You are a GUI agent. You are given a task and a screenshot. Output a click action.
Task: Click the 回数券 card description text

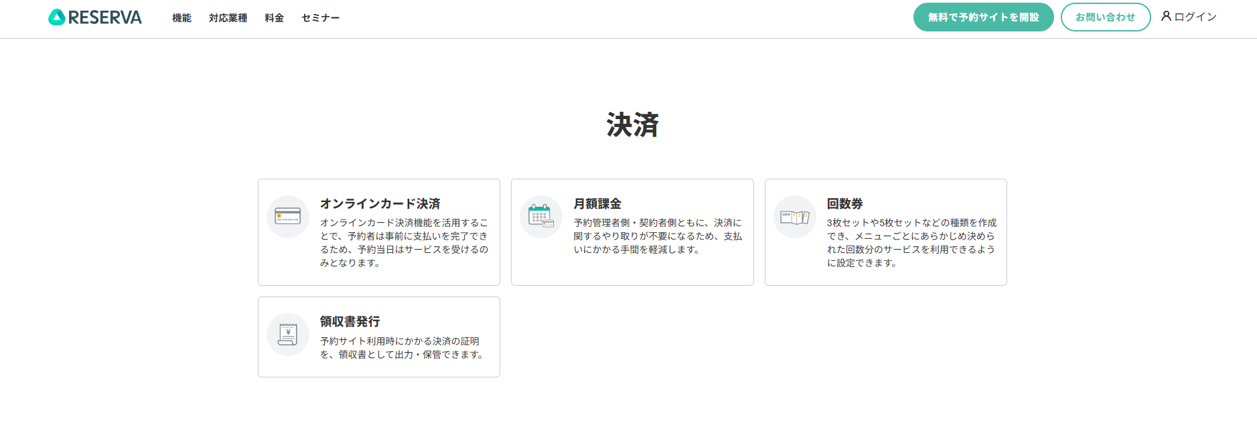tap(911, 243)
